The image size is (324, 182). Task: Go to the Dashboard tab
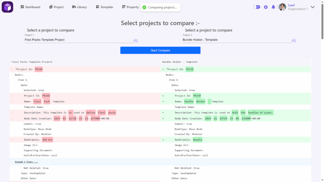[x=30, y=7]
